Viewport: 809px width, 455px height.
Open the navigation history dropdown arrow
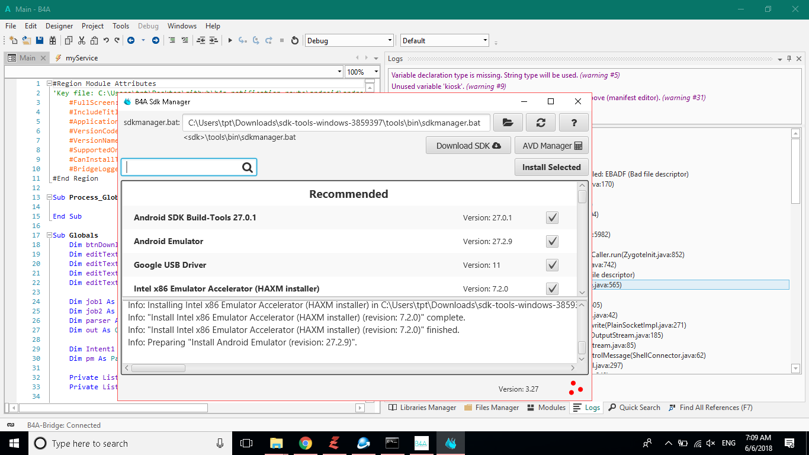143,40
